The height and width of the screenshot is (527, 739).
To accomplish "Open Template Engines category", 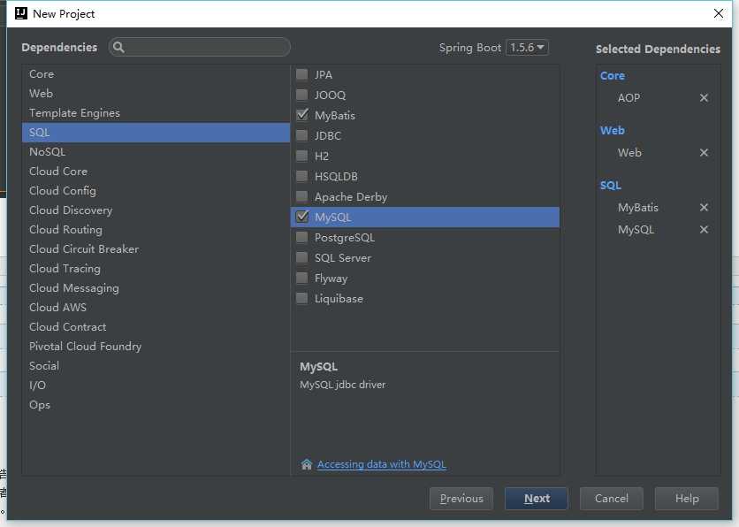I will point(156,113).
